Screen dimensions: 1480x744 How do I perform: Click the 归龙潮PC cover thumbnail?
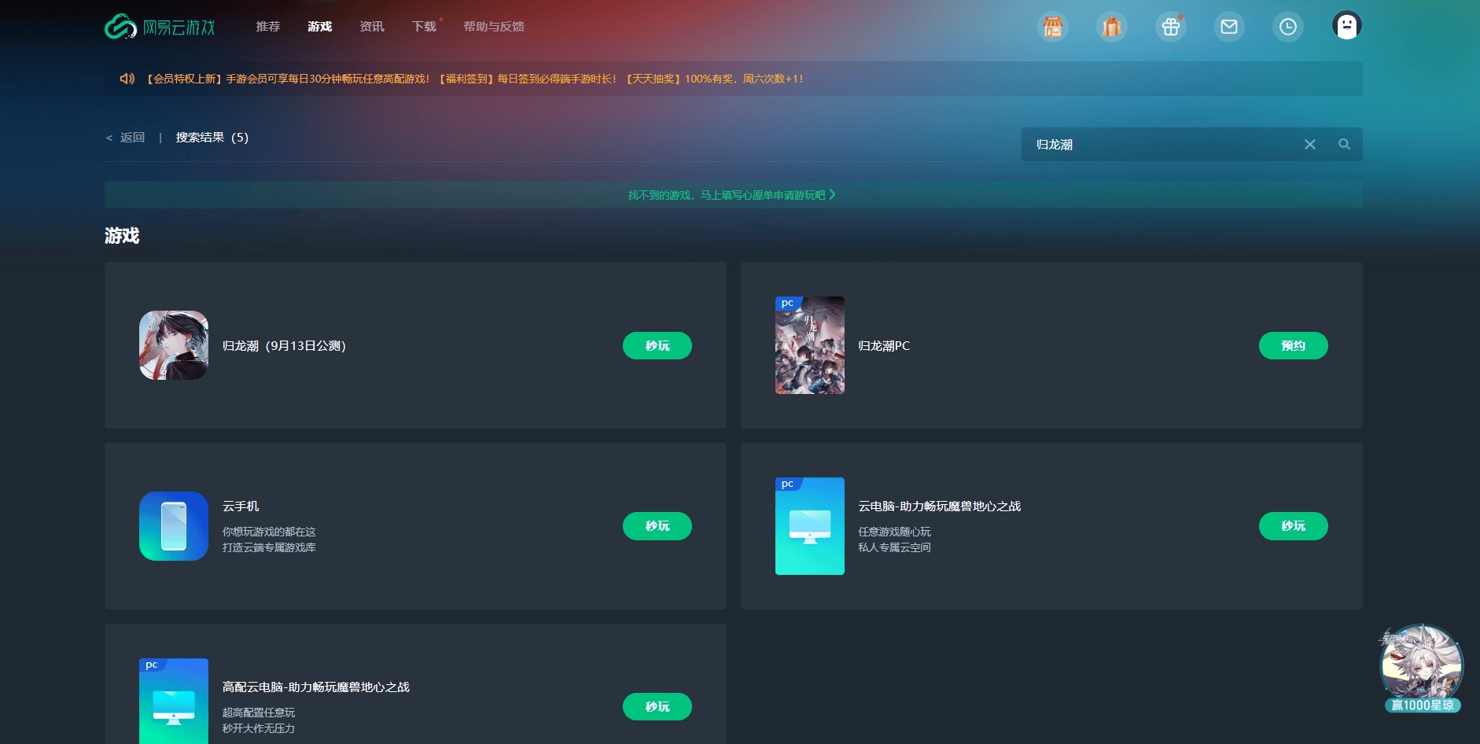click(810, 345)
